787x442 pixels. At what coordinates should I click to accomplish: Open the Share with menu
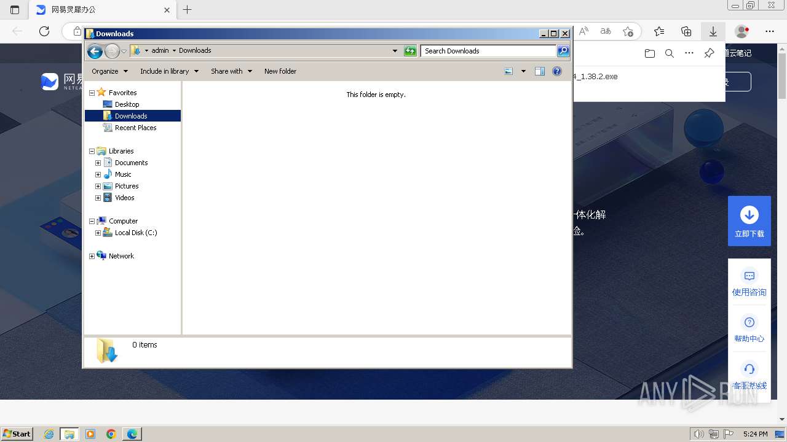231,71
